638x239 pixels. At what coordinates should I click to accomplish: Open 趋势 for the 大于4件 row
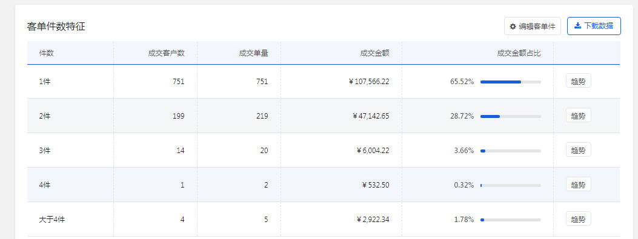pos(578,219)
